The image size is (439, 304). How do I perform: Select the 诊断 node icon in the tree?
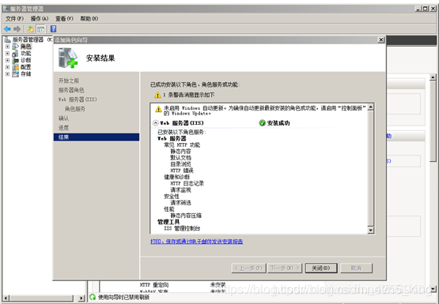16,60
